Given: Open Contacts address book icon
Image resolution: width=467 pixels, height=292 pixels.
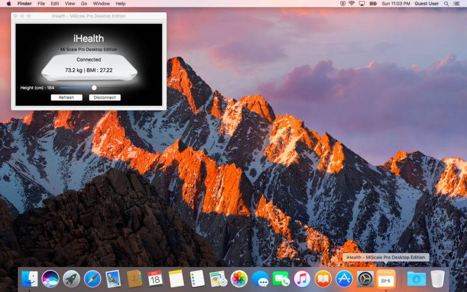Looking at the screenshot, I should coord(134,279).
